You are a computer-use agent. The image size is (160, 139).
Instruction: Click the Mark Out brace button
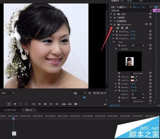coord(26,104)
